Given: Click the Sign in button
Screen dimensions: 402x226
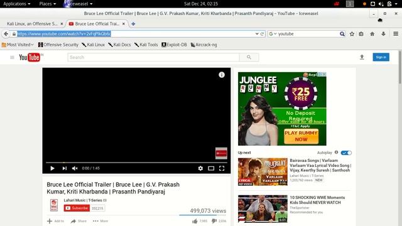Looking at the screenshot, I should pos(381,57).
